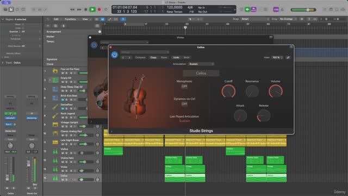Click the Four on the Floor drum icon
This screenshot has height=196, width=348.
(x=55, y=71)
